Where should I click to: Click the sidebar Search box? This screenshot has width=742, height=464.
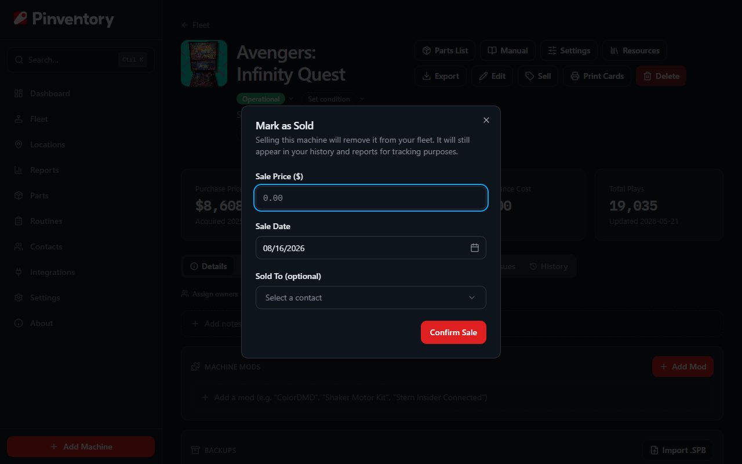[x=81, y=60]
